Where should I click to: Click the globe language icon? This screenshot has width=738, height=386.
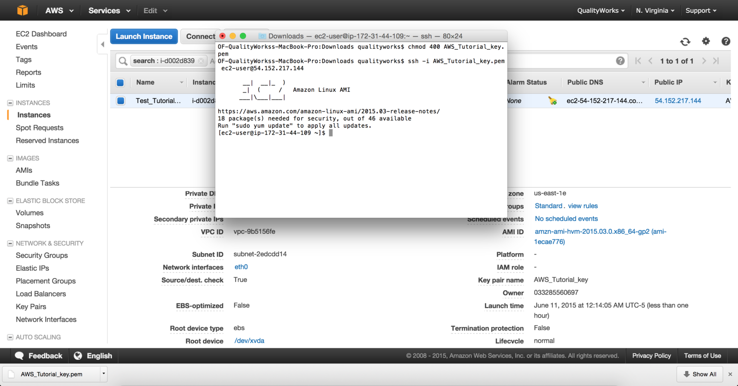[78, 356]
